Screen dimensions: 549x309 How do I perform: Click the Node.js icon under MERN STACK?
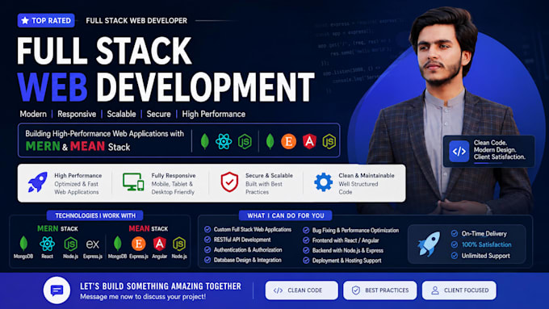(70, 244)
